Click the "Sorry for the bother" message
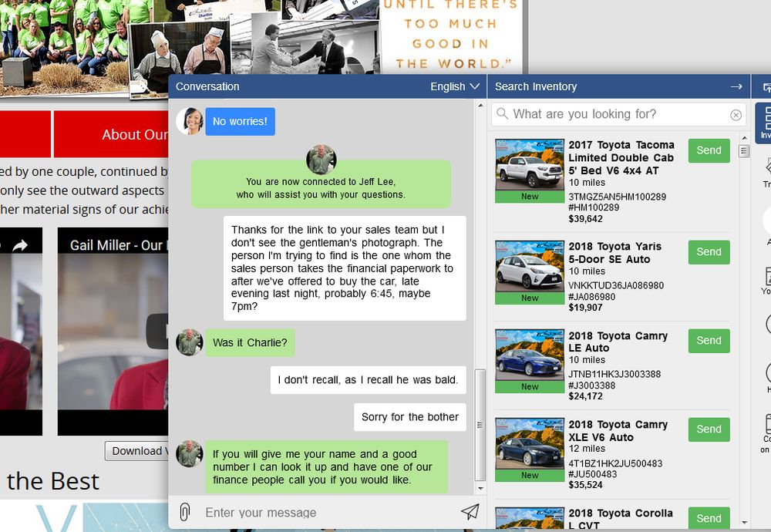The height and width of the screenshot is (532, 771). point(410,417)
